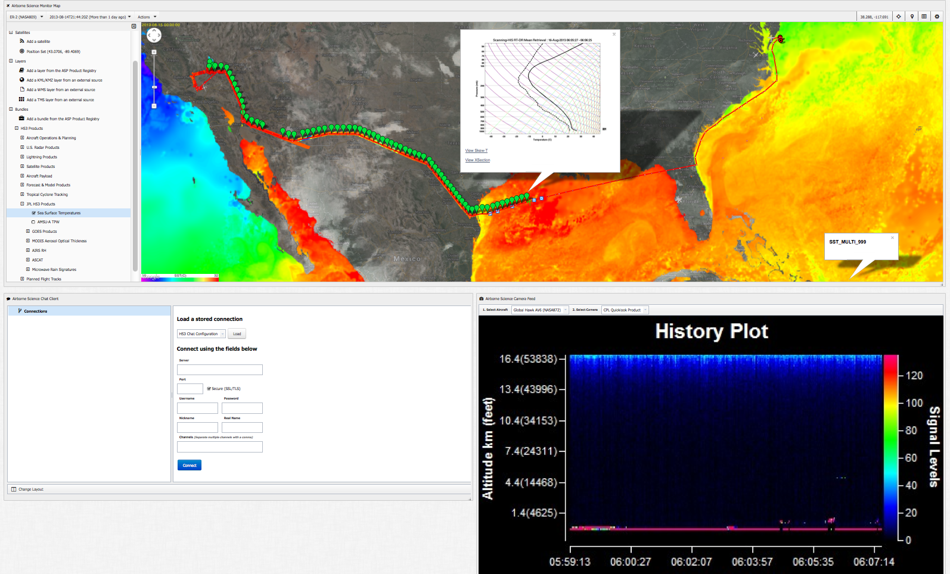Open the Actions menu

click(147, 17)
